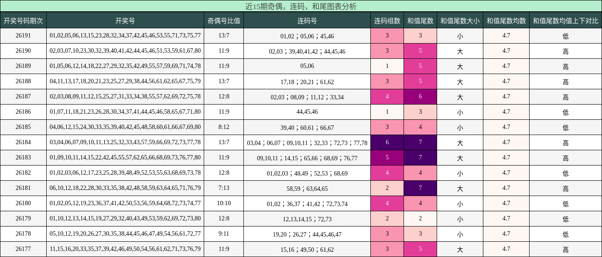Select issue number 26177
Image resolution: width=602 pixels, height=257 pixels.
(x=23, y=249)
